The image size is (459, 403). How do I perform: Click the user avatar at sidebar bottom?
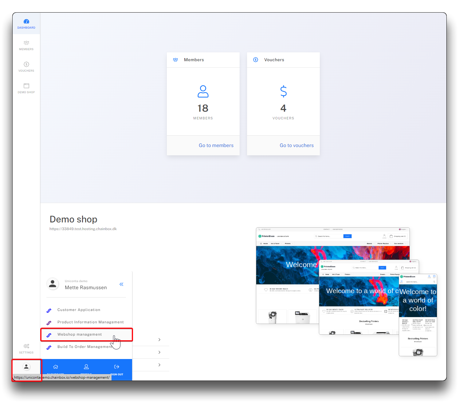(26, 367)
